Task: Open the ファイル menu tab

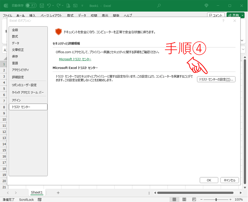Action: (x=7, y=15)
